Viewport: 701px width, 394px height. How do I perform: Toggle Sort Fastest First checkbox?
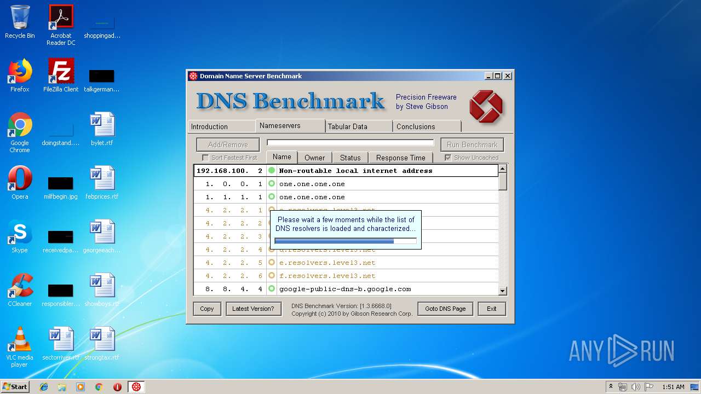point(205,158)
